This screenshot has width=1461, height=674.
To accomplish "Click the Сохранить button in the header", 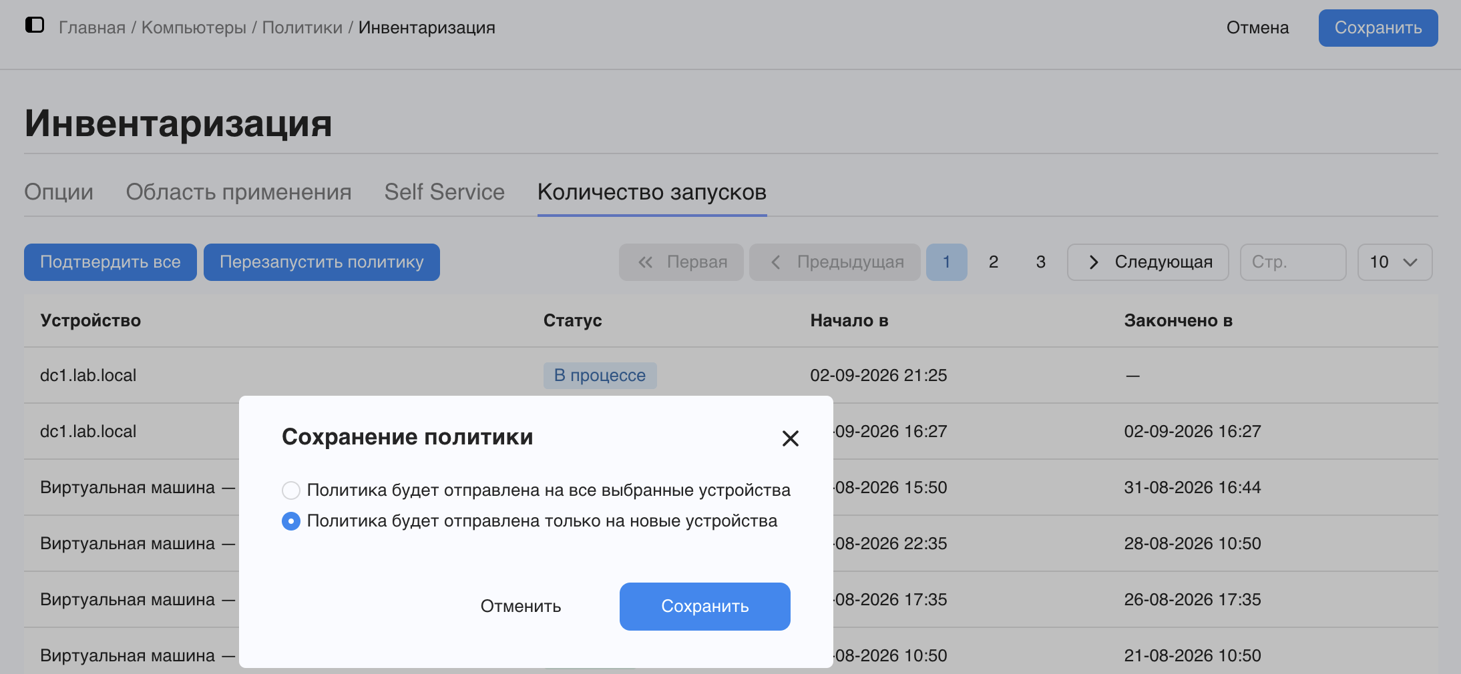I will click(x=1378, y=28).
